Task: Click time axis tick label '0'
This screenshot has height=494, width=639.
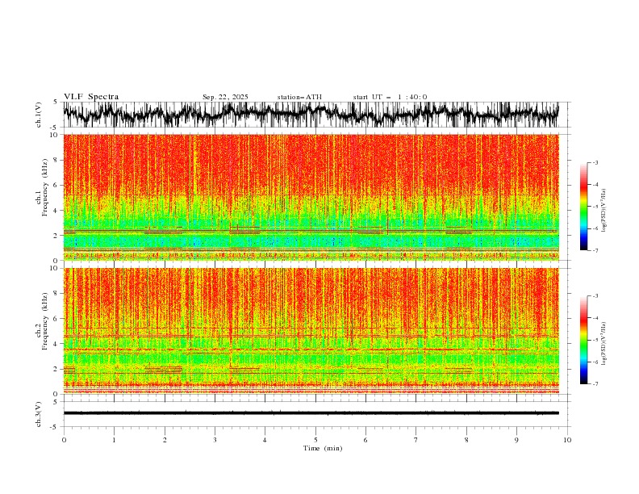Action: pos(64,440)
